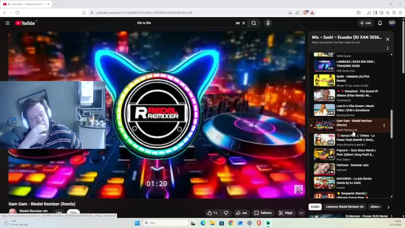405x228 pixels.
Task: Open File Explorer from taskbar
Action: point(212,223)
